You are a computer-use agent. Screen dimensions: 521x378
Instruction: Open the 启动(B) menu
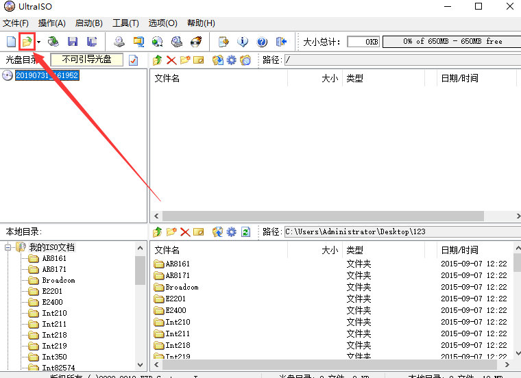point(88,23)
